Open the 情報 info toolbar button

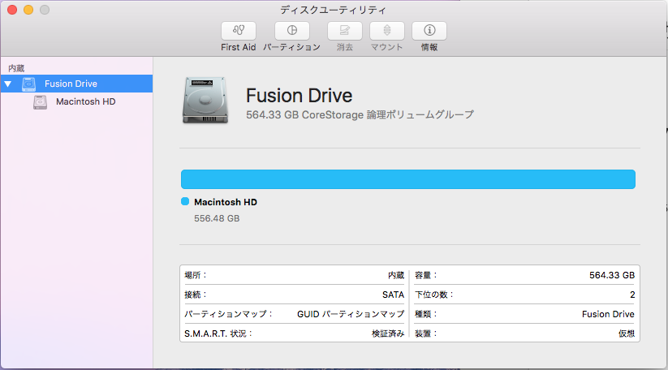(429, 31)
